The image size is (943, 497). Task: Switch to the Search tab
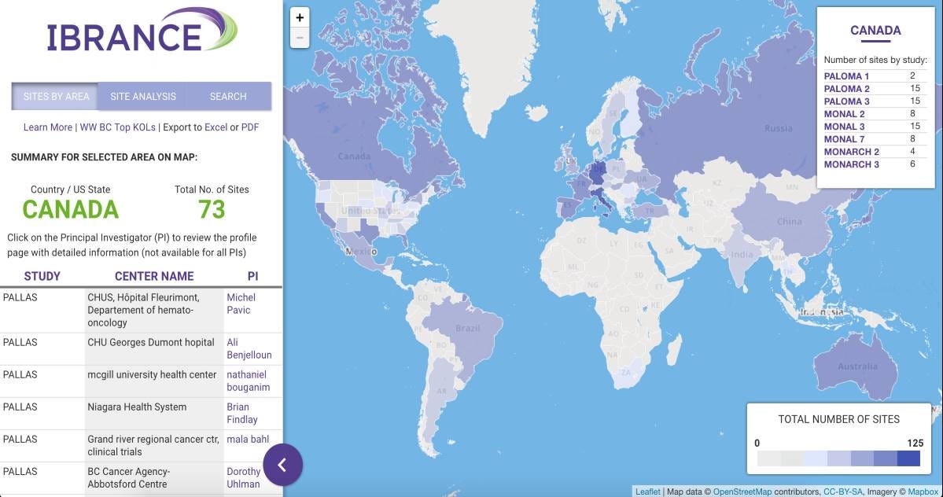click(228, 96)
